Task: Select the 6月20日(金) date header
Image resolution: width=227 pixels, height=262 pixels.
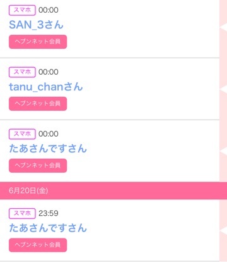Action: (113, 190)
